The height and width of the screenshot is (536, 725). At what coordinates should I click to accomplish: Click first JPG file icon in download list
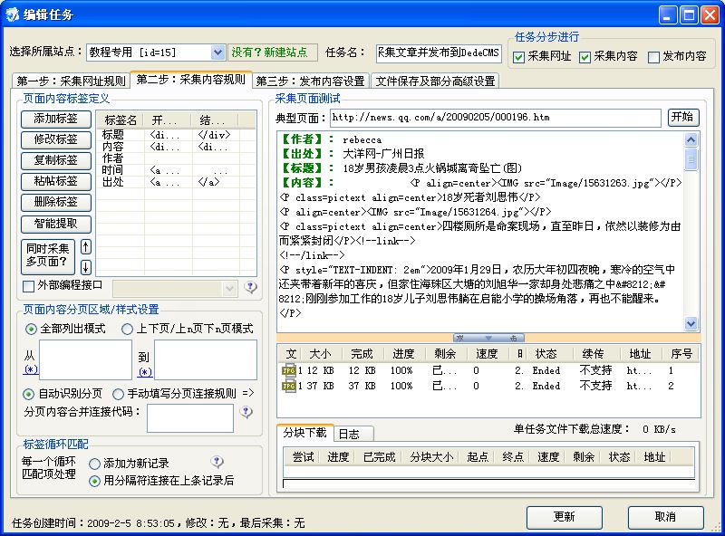pyautogui.click(x=289, y=370)
